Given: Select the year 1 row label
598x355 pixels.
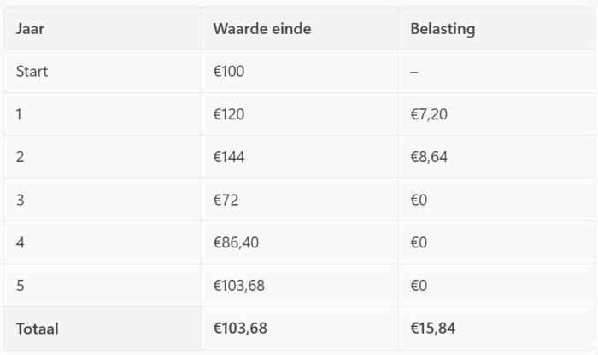Looking at the screenshot, I should (19, 114).
